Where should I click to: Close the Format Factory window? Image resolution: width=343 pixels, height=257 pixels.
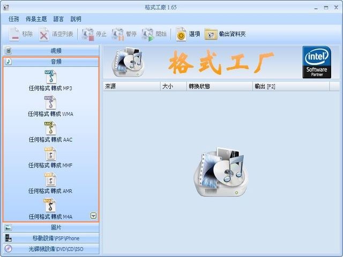336,7
